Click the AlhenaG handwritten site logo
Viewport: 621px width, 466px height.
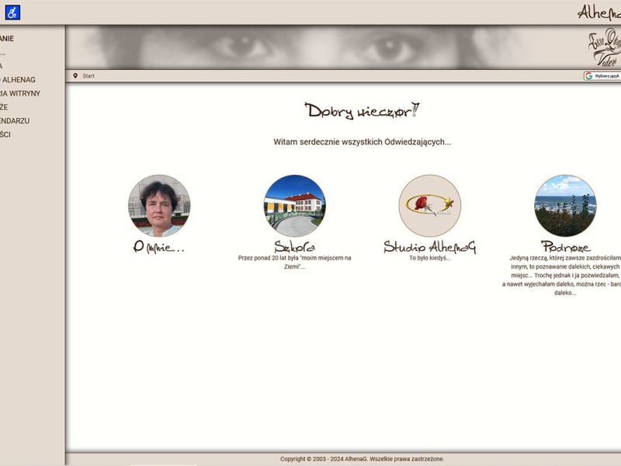coord(598,12)
